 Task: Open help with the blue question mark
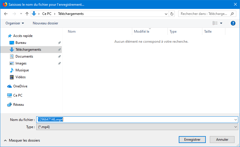pos(233,23)
